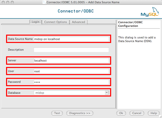This screenshot has width=162, height=118.
Task: Click the Data Source Name label
Action: click(x=20, y=39)
